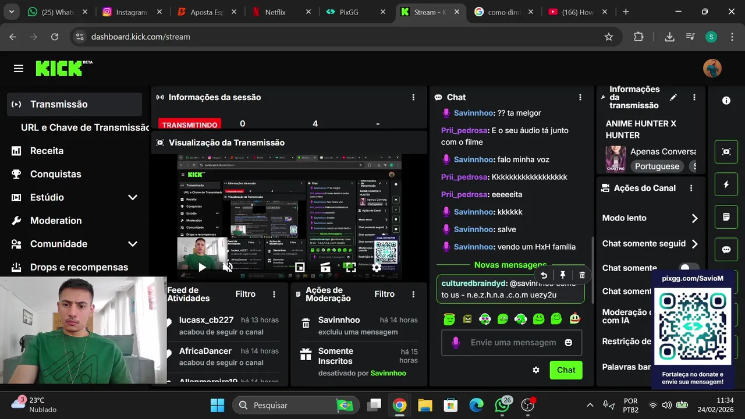Delete the culturedbraindyd chat message
745x419 pixels.
click(582, 275)
